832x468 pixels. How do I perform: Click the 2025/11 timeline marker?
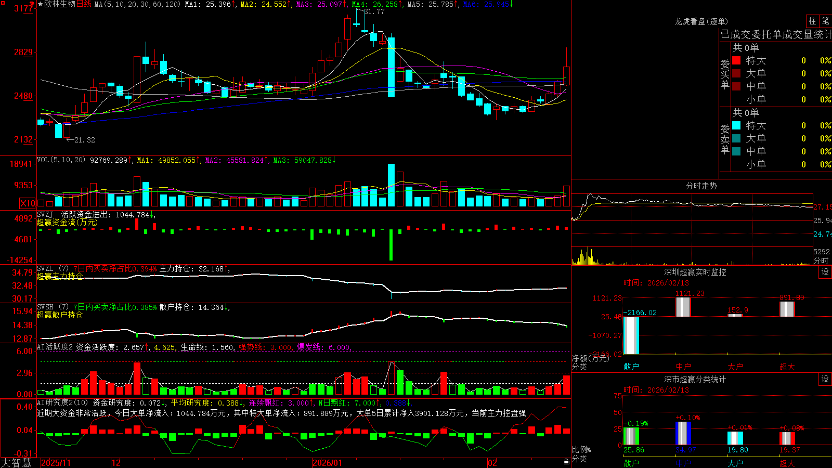coord(56,463)
